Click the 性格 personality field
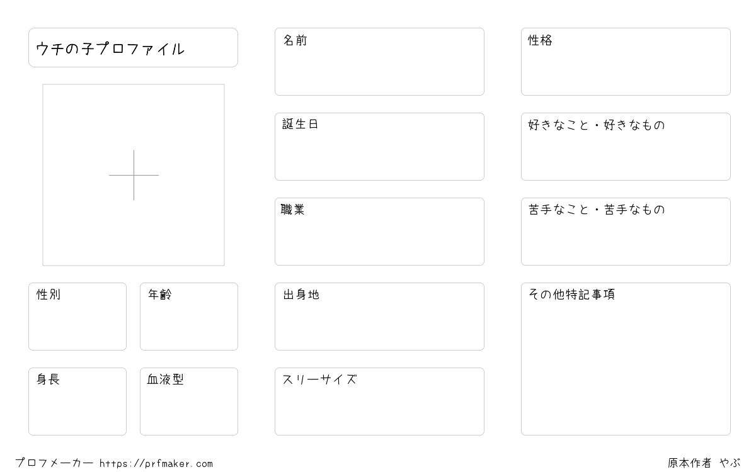The width and height of the screenshot is (756, 472). click(626, 62)
